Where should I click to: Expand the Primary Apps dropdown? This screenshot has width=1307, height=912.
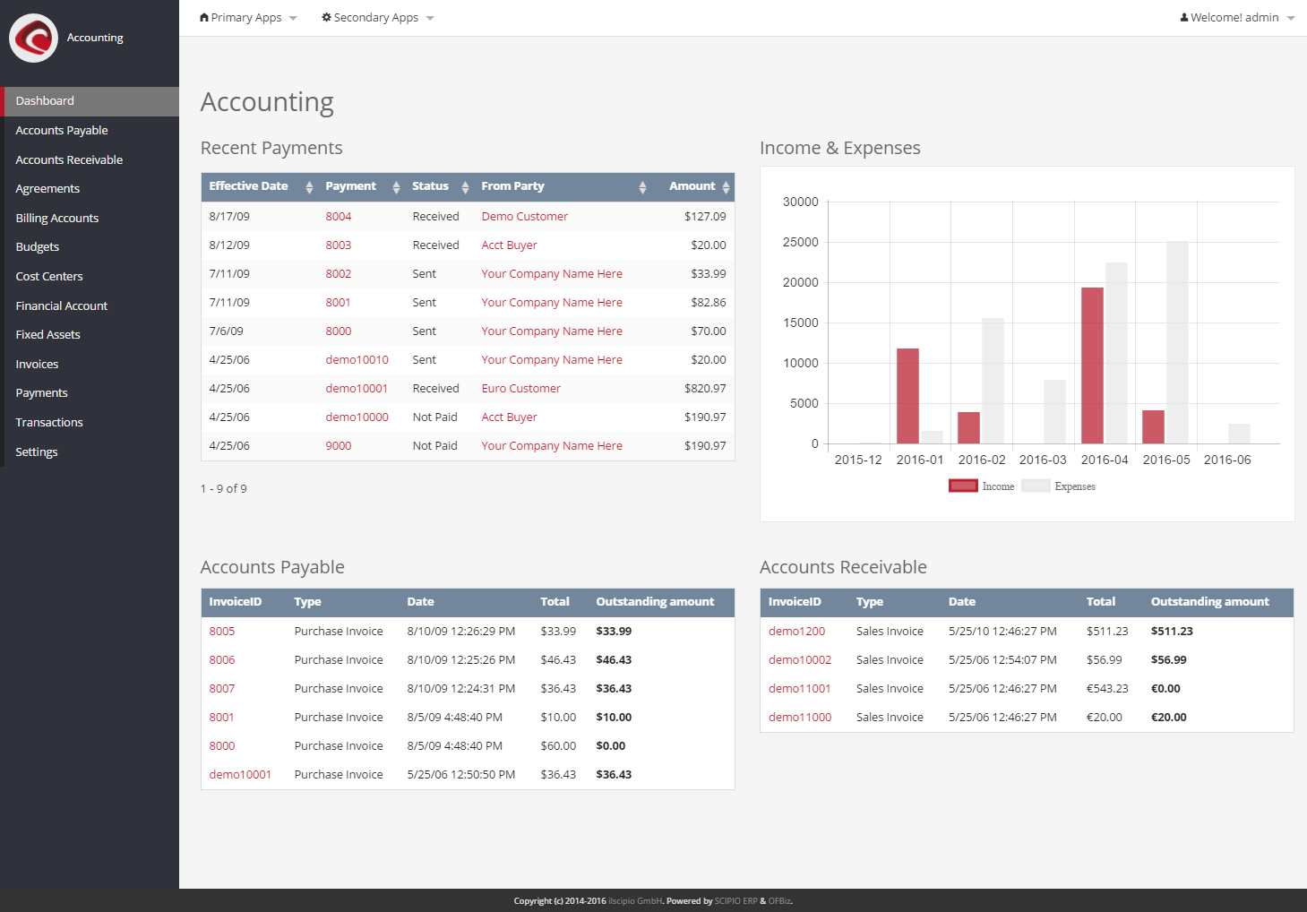click(x=248, y=18)
